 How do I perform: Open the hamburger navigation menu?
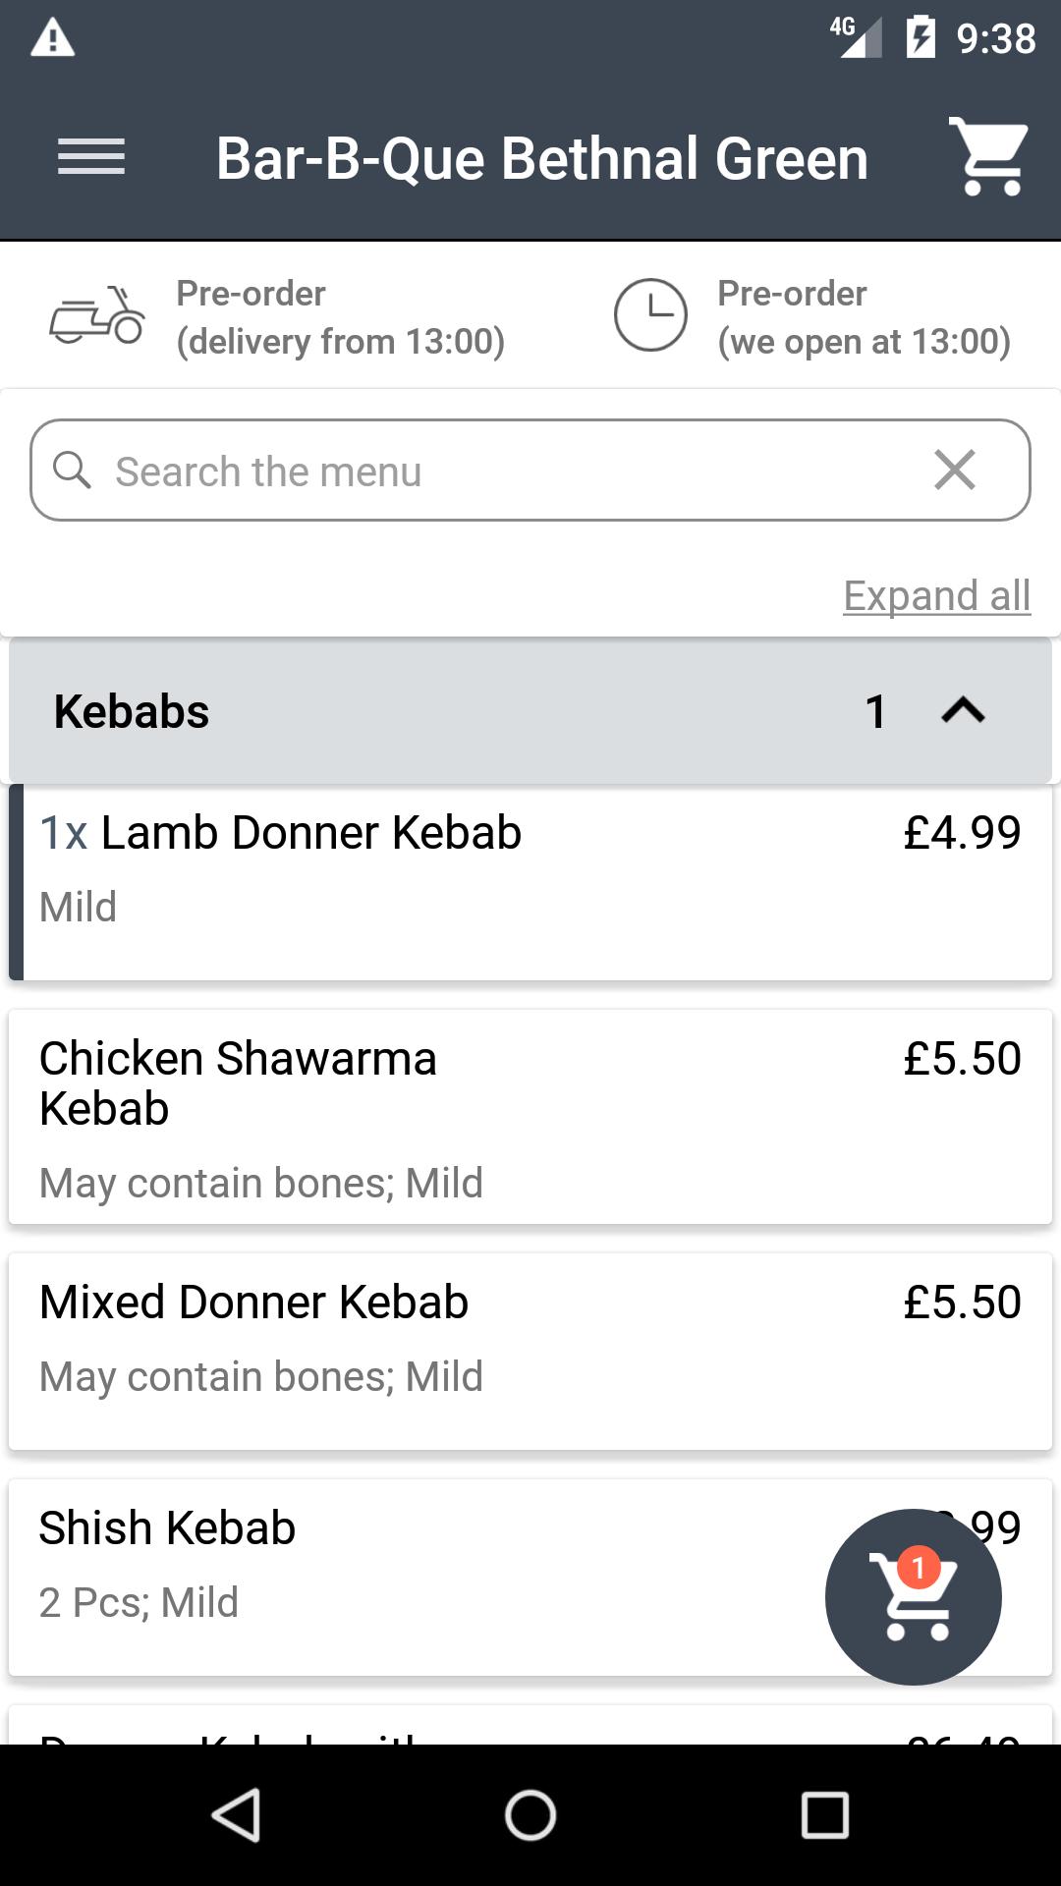(90, 157)
